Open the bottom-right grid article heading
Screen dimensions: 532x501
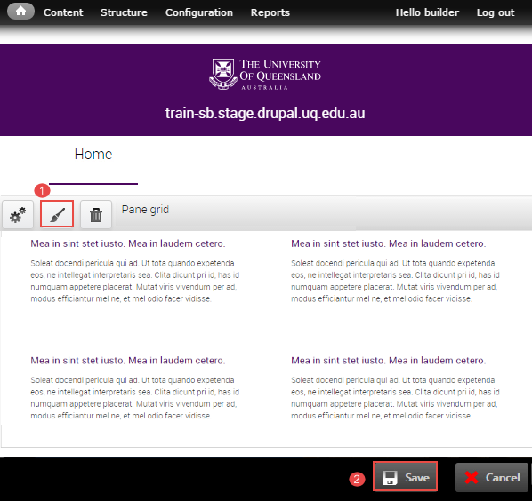[x=389, y=361]
